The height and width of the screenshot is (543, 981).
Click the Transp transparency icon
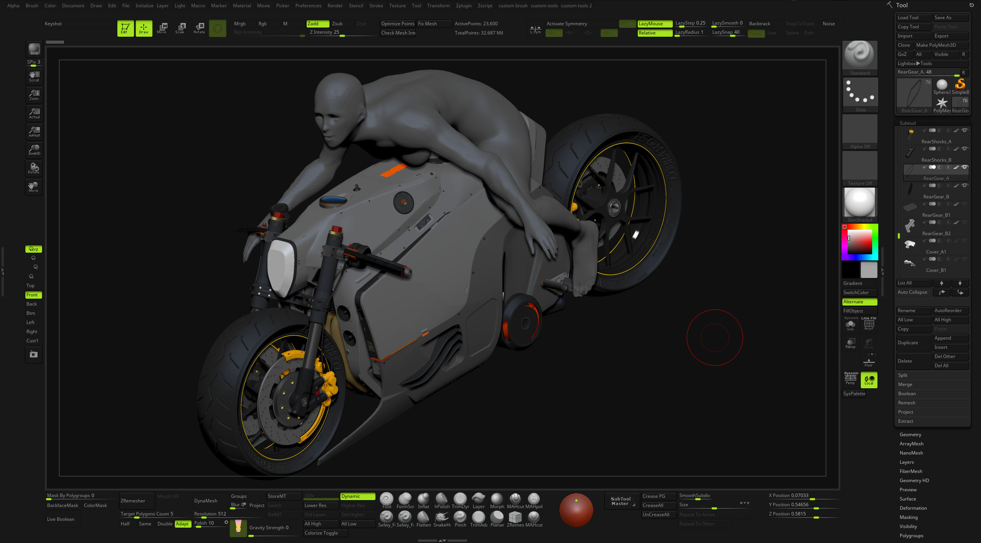pos(850,343)
